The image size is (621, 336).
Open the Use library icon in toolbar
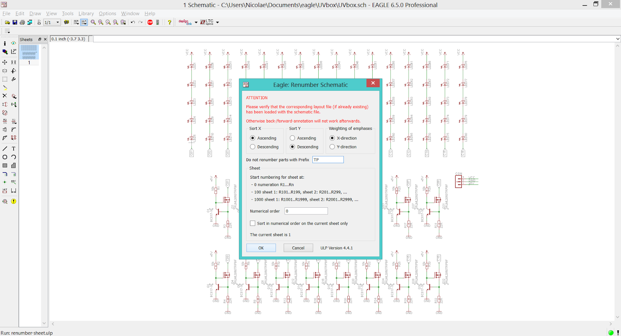pyautogui.click(x=66, y=22)
